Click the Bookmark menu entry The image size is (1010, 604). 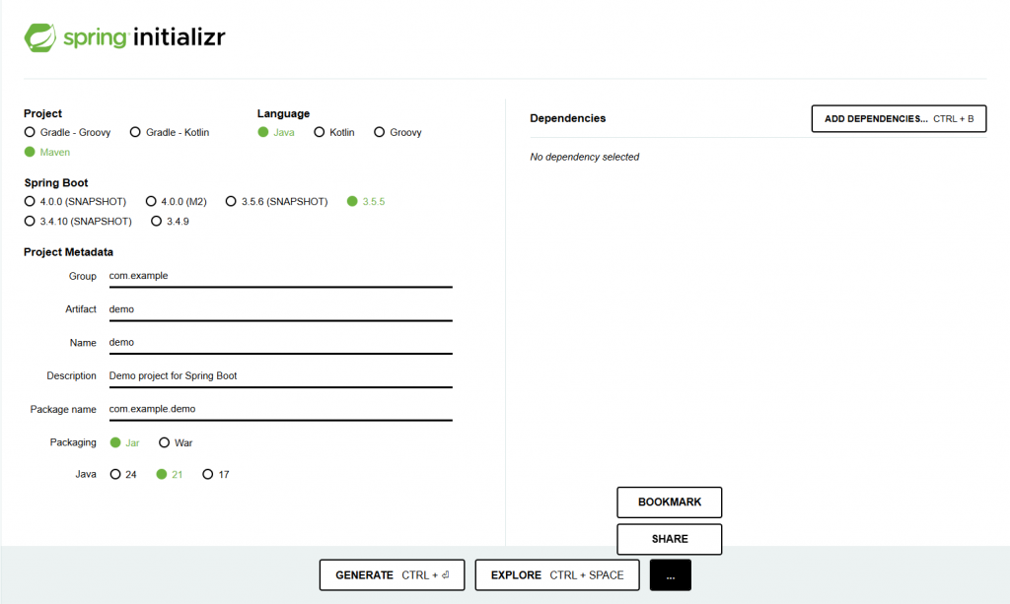pos(670,503)
